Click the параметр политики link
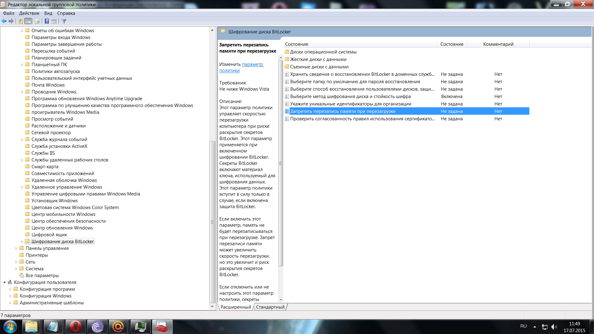Image resolution: width=594 pixels, height=334 pixels. pyautogui.click(x=252, y=64)
